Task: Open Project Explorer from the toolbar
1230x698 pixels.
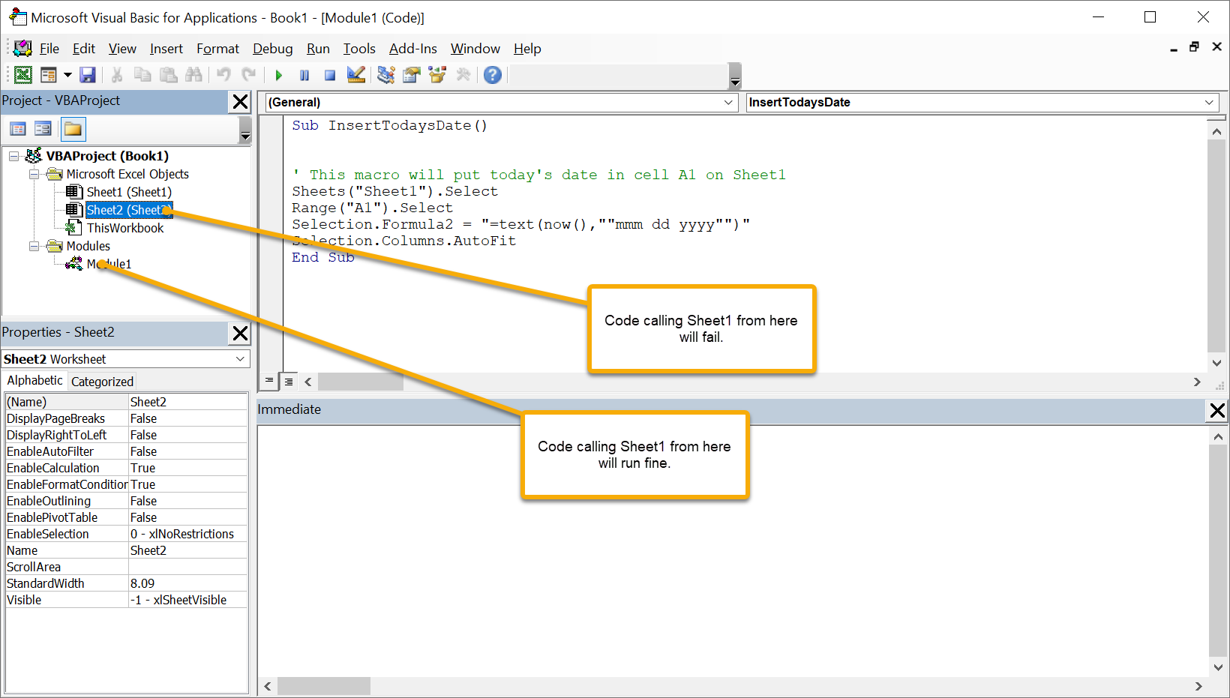Action: (386, 75)
